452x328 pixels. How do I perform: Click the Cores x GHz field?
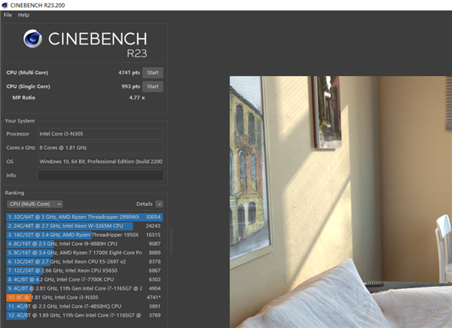(x=101, y=147)
